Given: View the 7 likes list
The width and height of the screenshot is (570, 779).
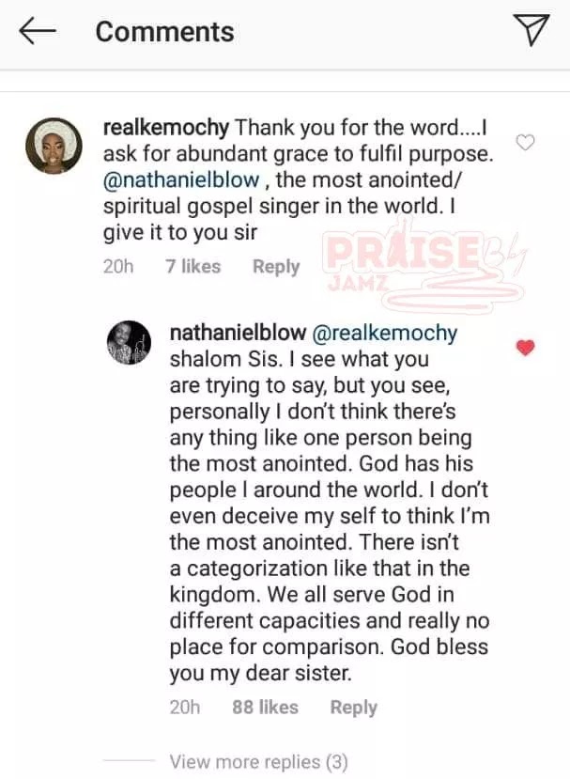Looking at the screenshot, I should click(x=193, y=267).
